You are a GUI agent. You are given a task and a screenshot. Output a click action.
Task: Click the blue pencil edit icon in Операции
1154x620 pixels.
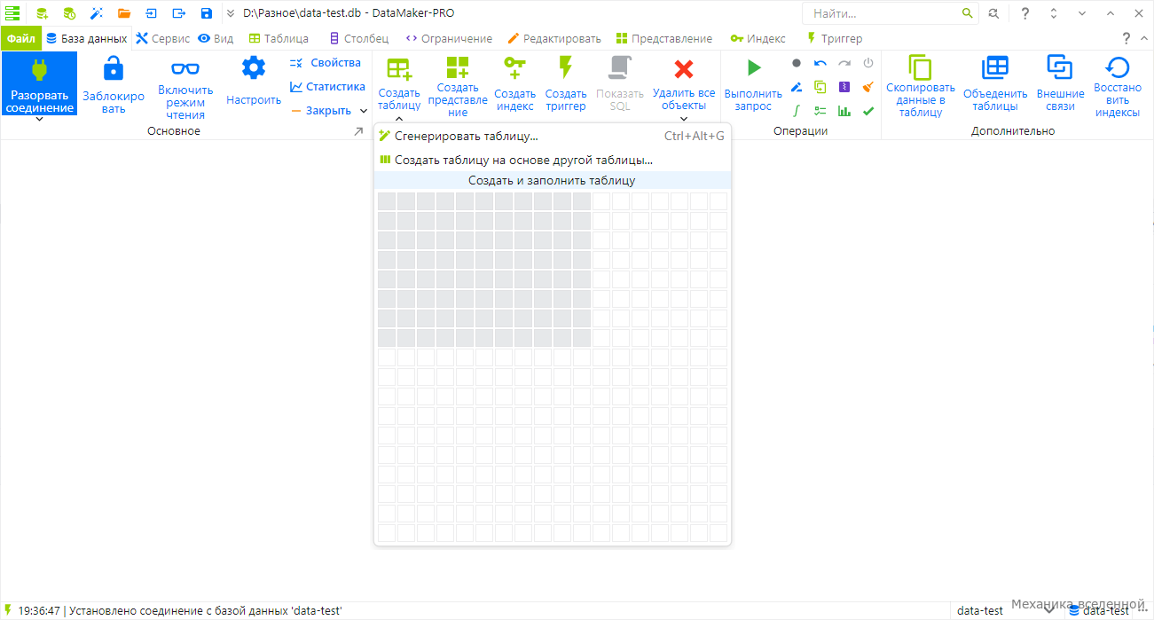[797, 87]
